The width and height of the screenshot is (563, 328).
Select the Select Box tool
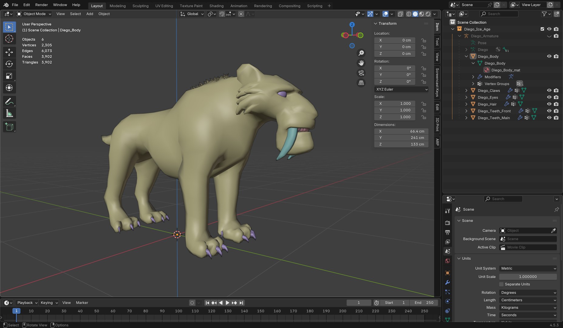(9, 27)
